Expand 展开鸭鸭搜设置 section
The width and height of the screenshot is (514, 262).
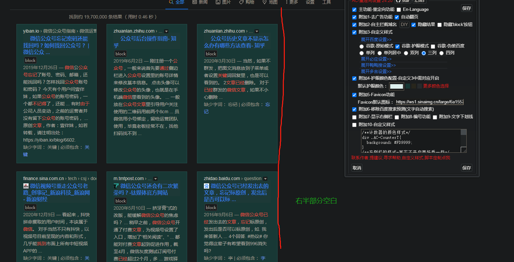(378, 65)
